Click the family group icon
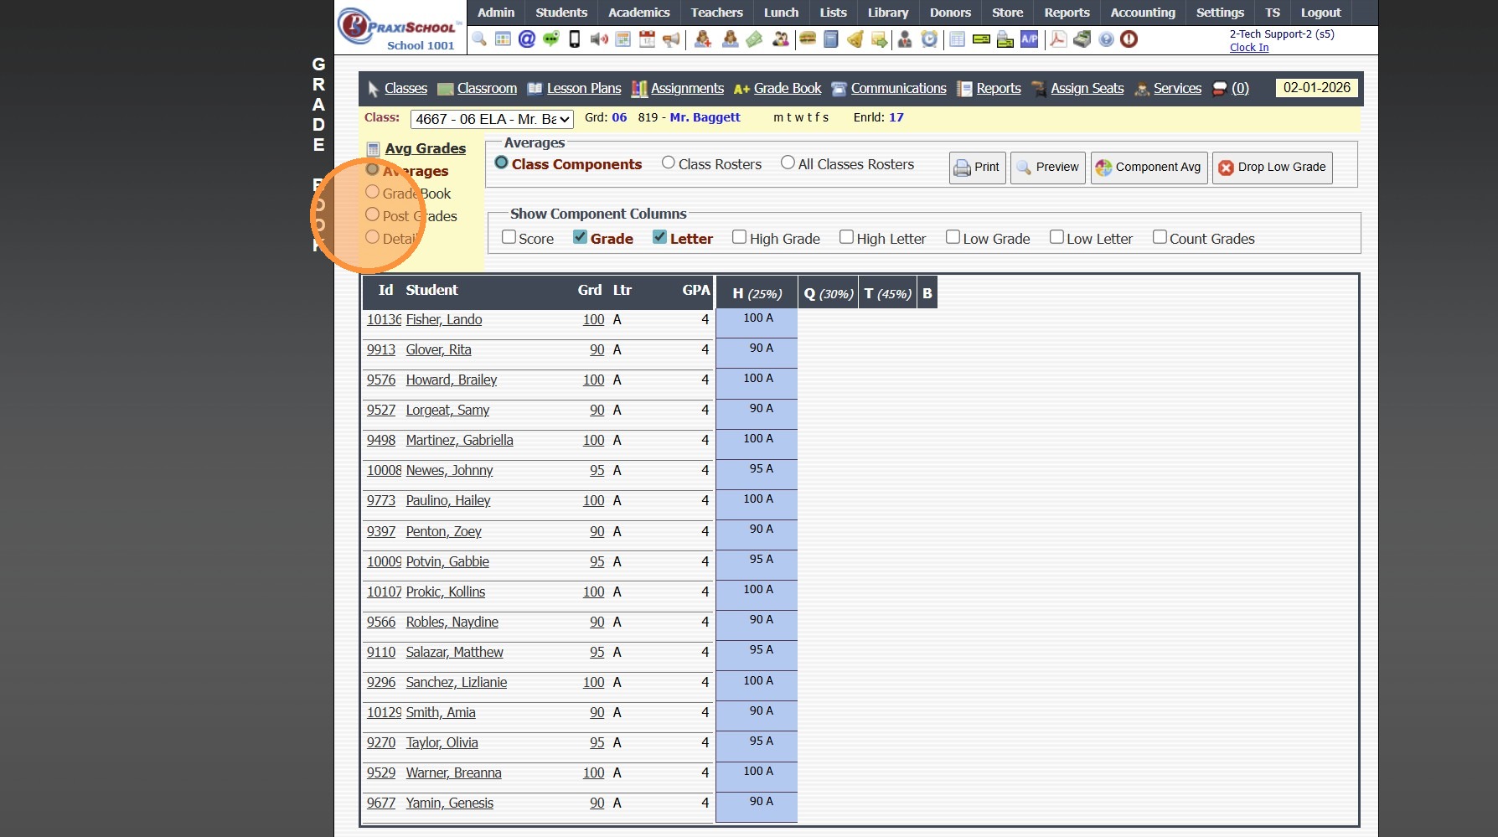 (780, 39)
